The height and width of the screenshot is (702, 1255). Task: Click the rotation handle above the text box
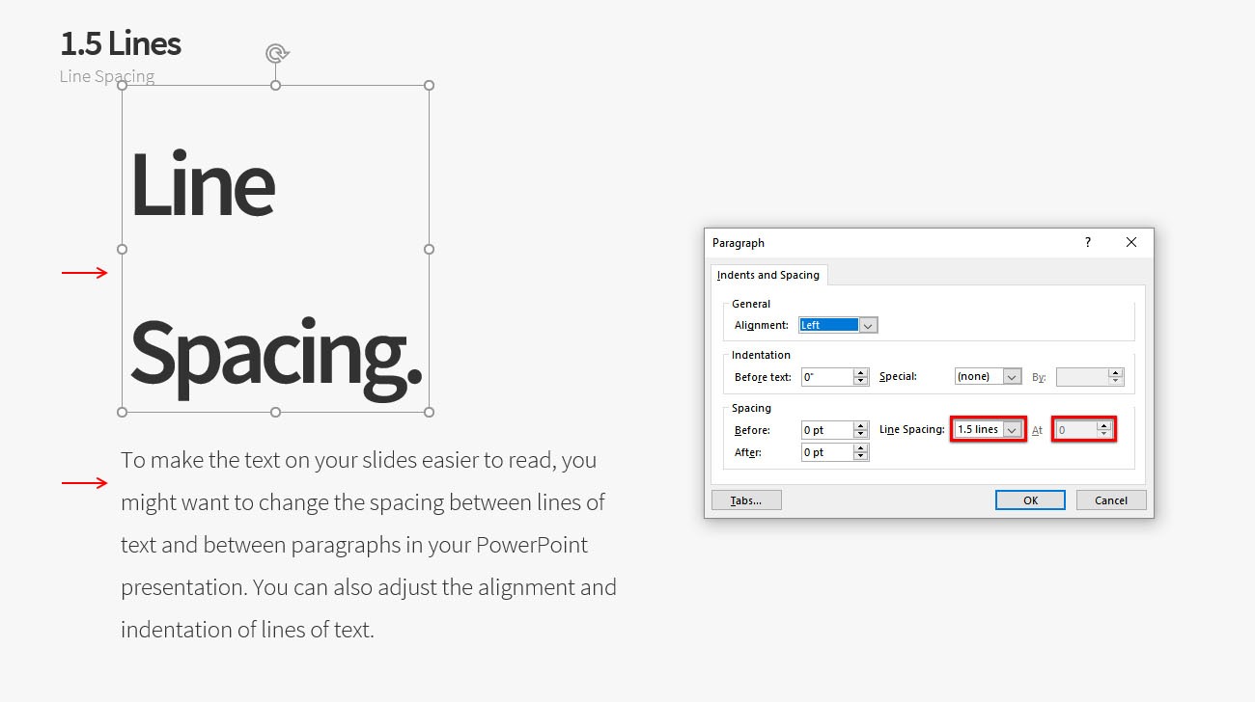coord(277,53)
